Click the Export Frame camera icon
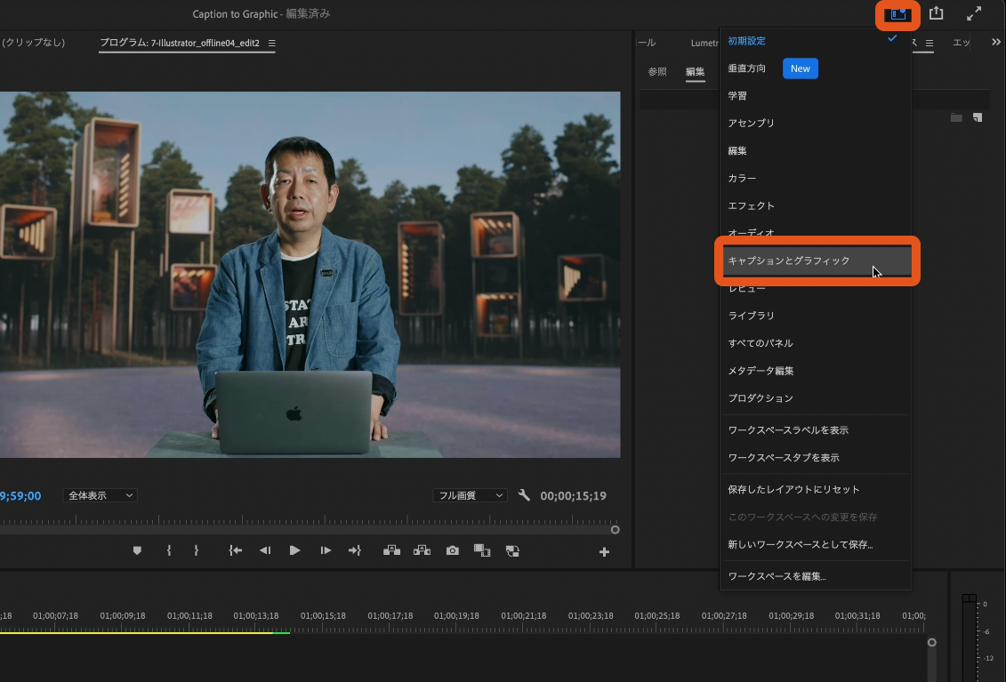The height and width of the screenshot is (682, 1006). pos(453,551)
